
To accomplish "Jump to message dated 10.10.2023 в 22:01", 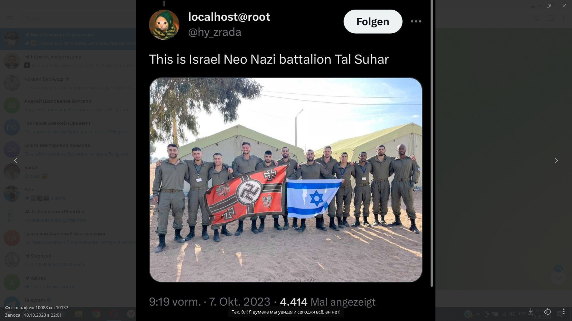I will [43, 315].
